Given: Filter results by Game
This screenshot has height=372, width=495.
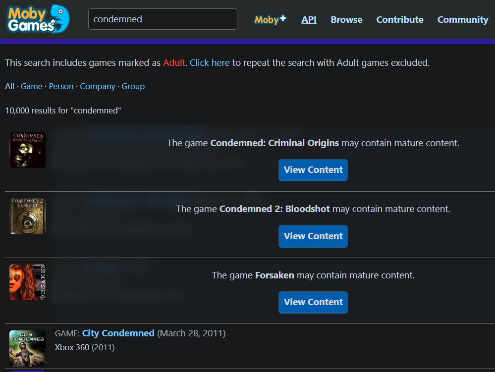Looking at the screenshot, I should coord(32,86).
